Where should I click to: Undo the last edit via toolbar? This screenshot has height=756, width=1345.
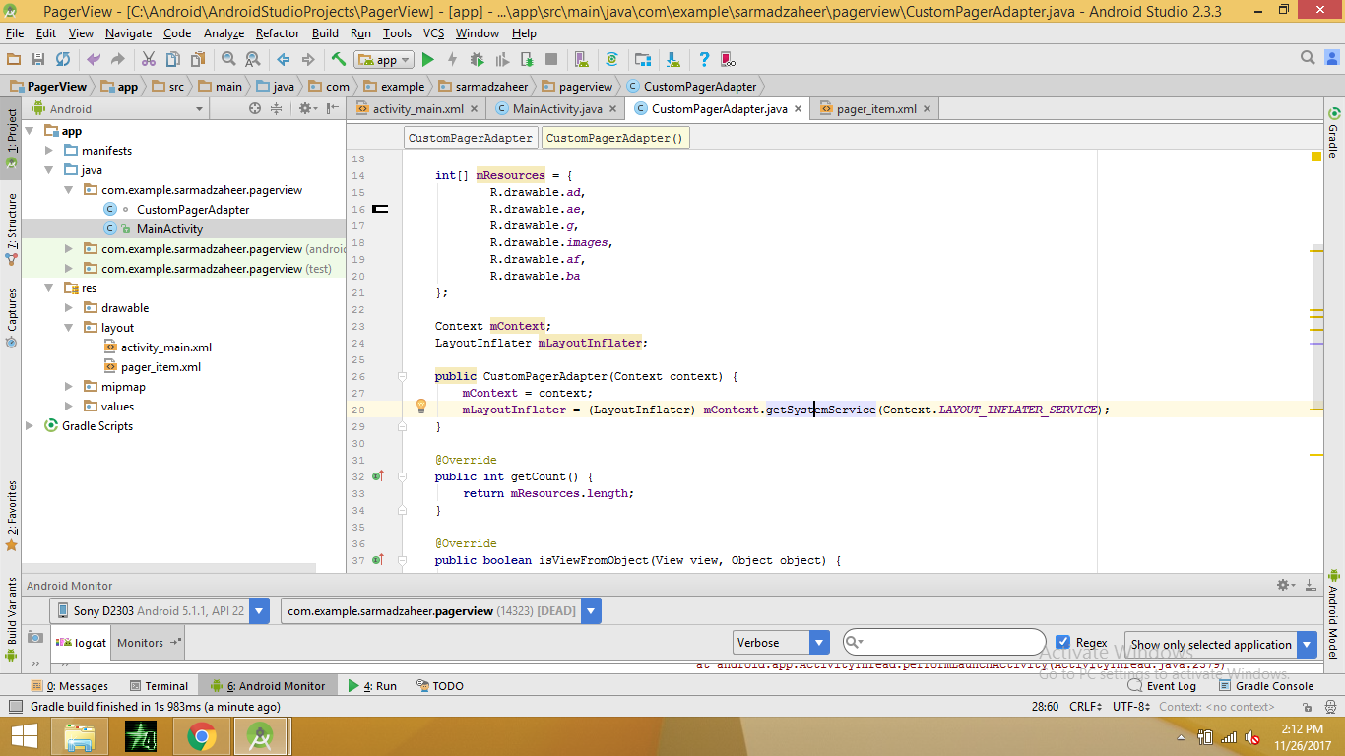pos(94,60)
